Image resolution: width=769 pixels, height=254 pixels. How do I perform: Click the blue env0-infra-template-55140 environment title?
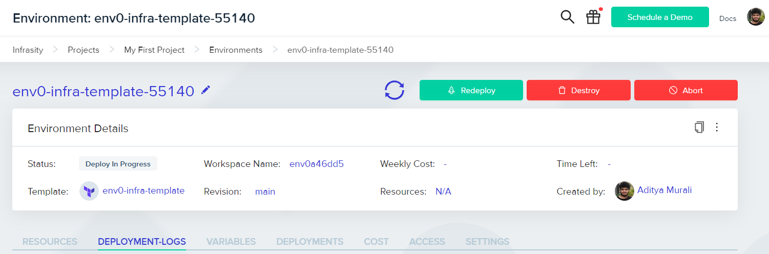(x=103, y=91)
